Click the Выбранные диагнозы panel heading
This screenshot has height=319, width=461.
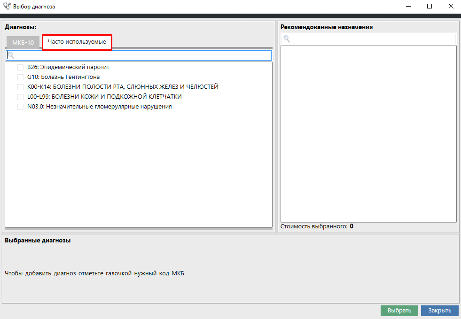click(x=38, y=241)
